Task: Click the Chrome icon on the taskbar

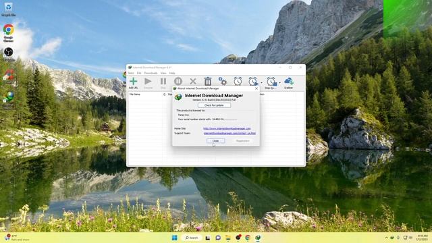Action: click(x=248, y=238)
